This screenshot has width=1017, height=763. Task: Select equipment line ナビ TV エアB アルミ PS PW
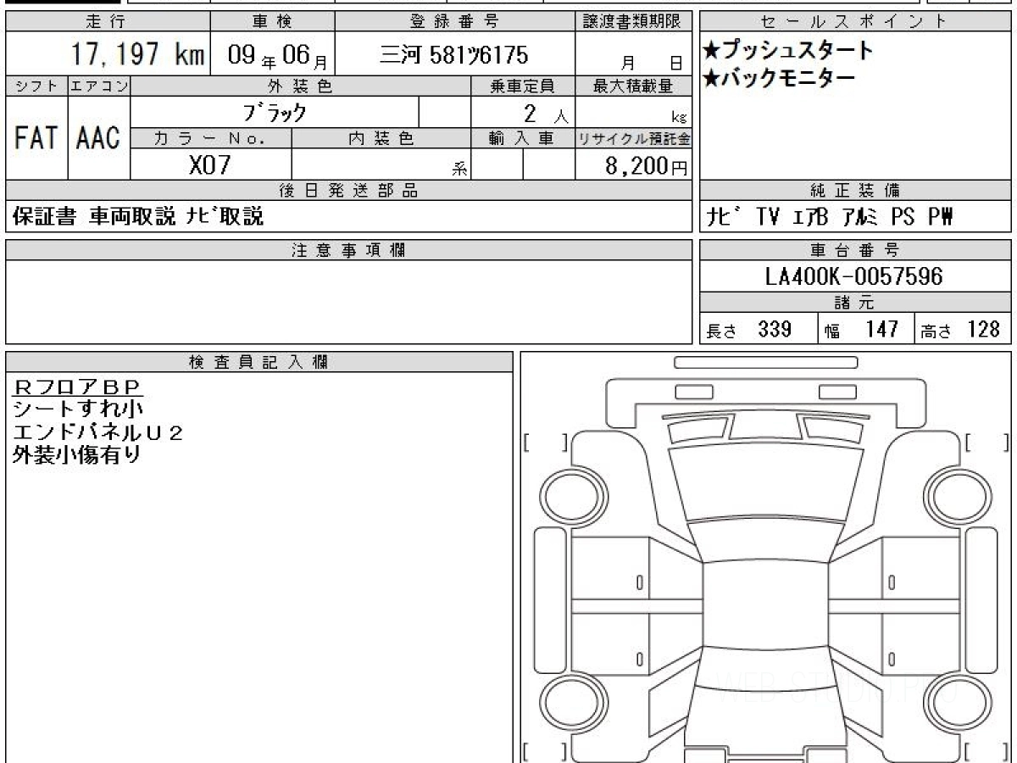[831, 218]
